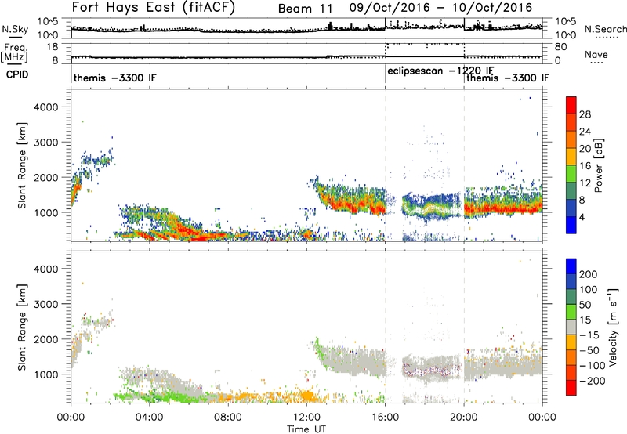The height and width of the screenshot is (434, 627).
Task: Click the "Power [dB]" colorbar title
Action: pos(598,165)
